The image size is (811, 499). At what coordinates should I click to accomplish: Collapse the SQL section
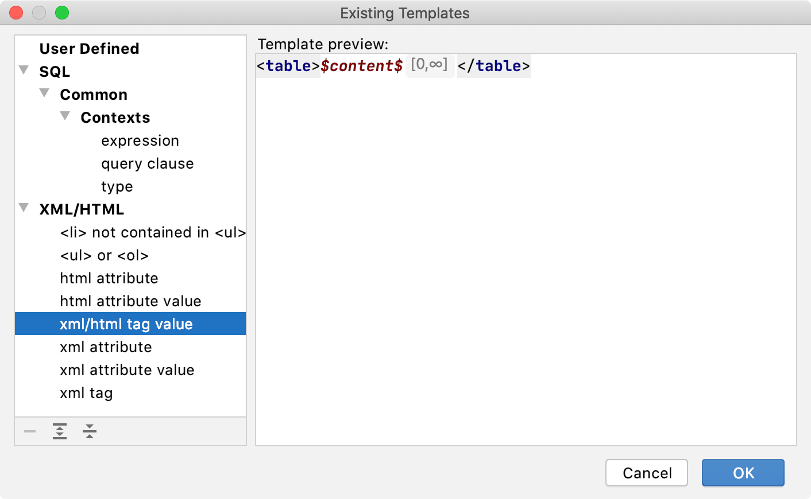[x=24, y=69]
